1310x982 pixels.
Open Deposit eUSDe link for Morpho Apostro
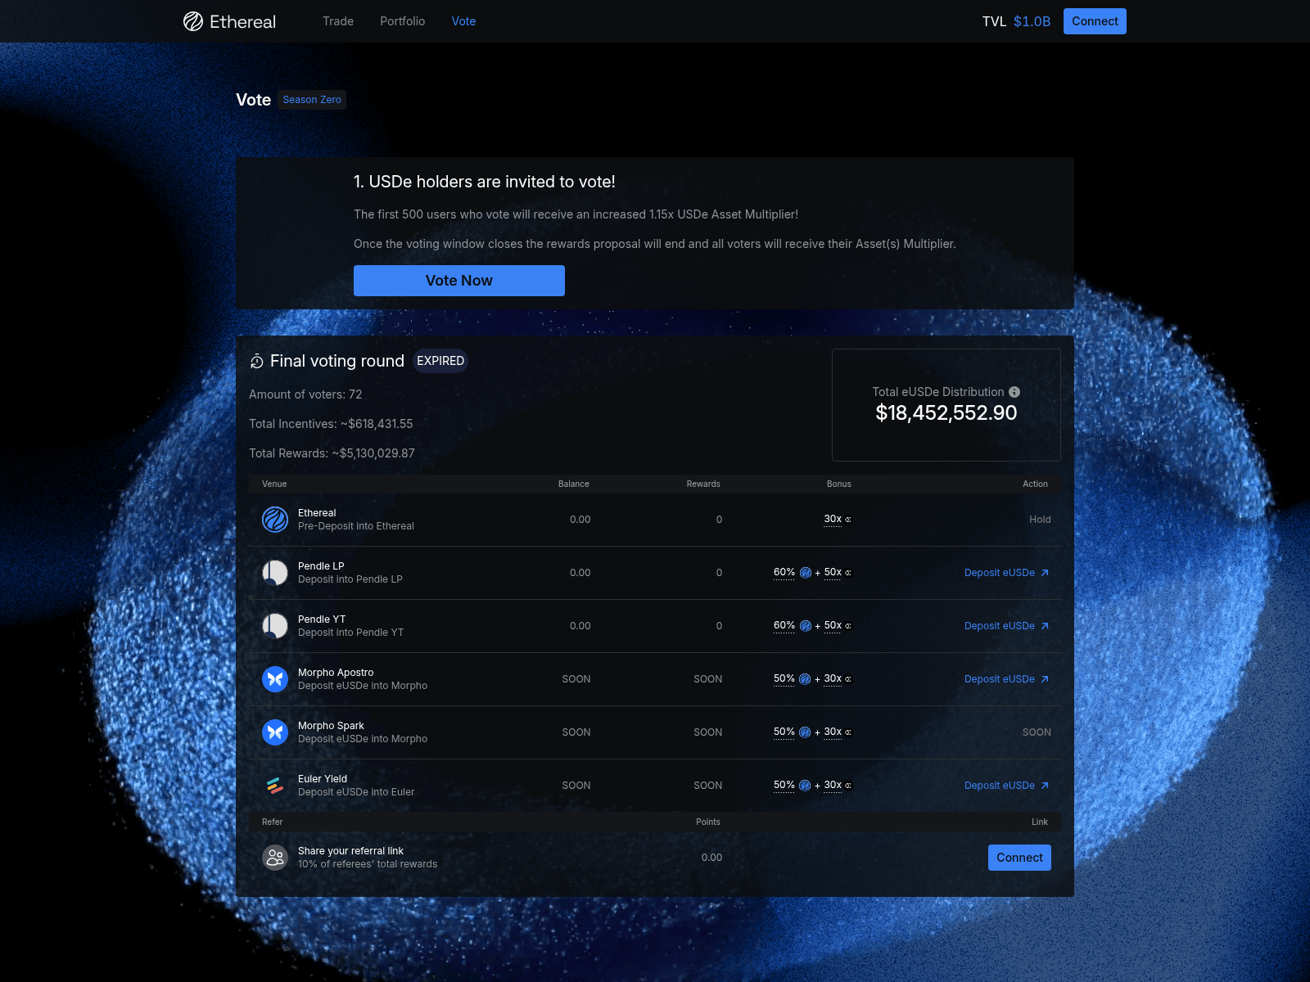click(x=1007, y=679)
